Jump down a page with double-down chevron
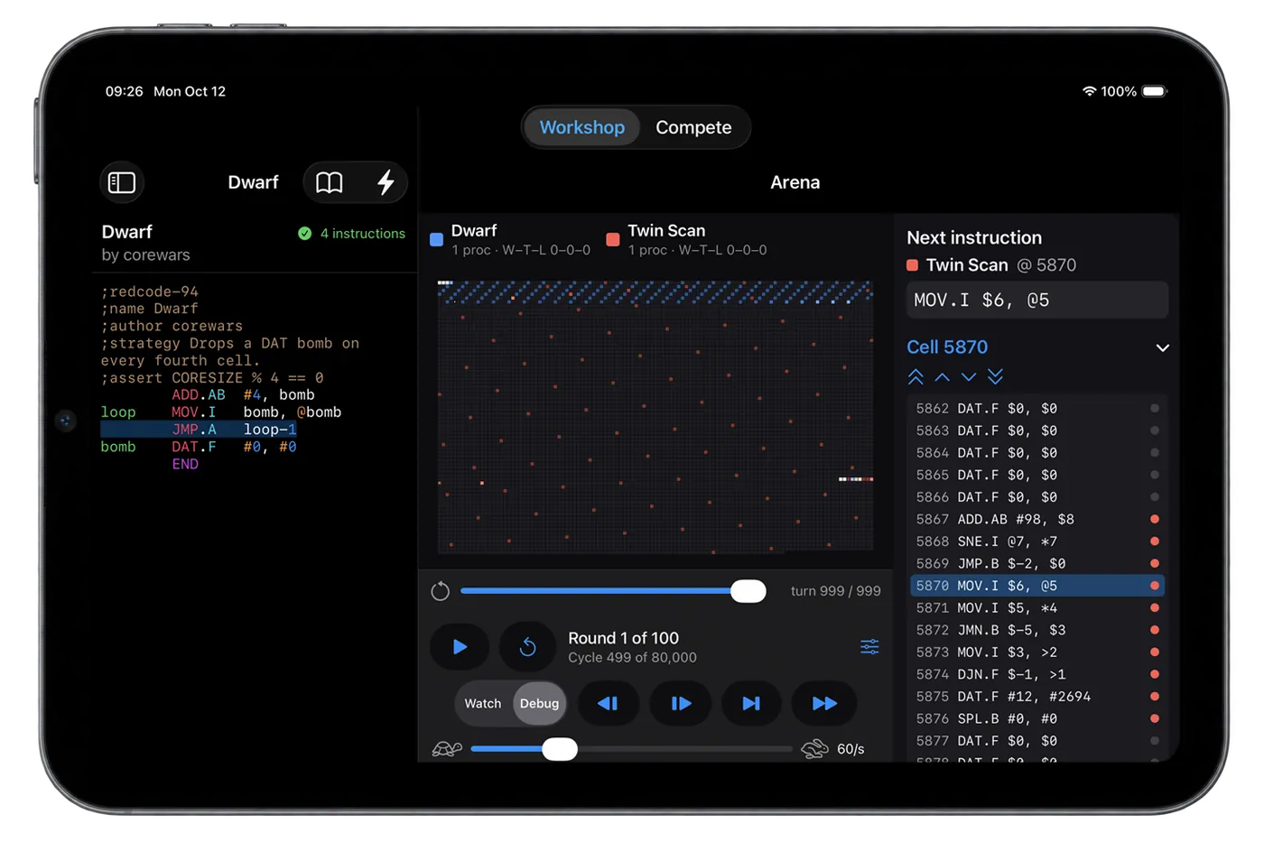Viewport: 1264px width, 842px height. coord(995,376)
